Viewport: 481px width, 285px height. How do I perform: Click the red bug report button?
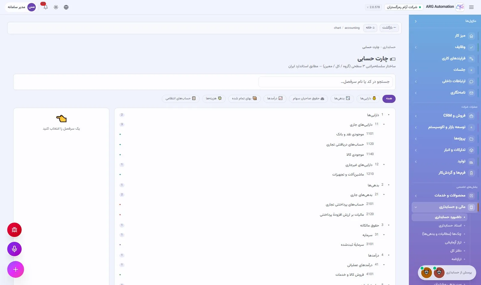[14, 230]
